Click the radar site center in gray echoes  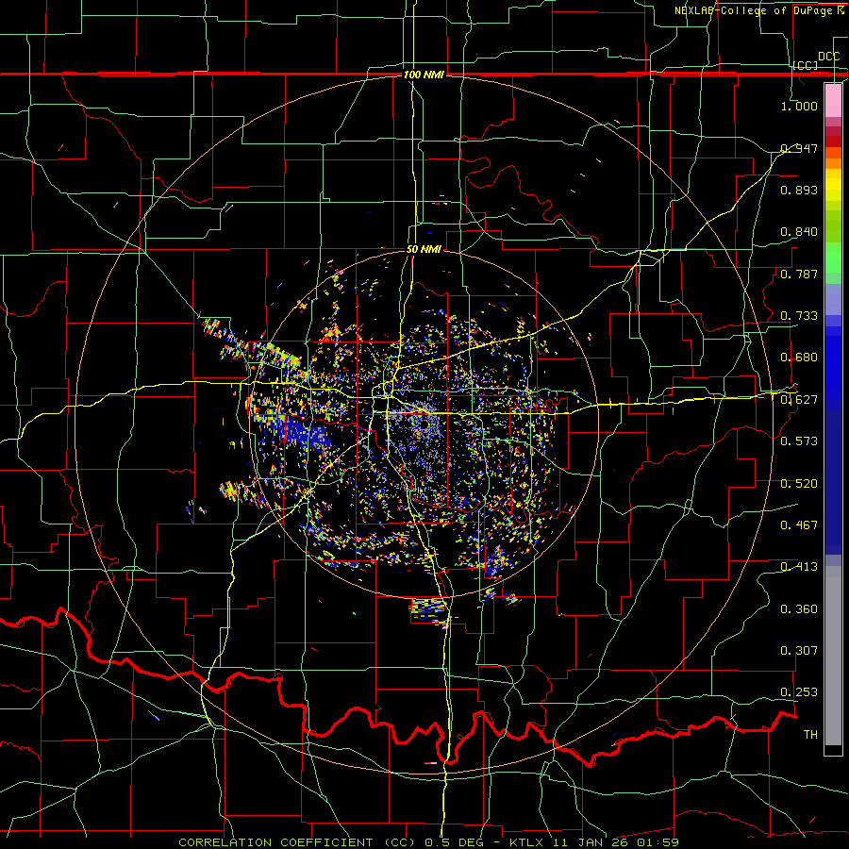click(x=424, y=424)
